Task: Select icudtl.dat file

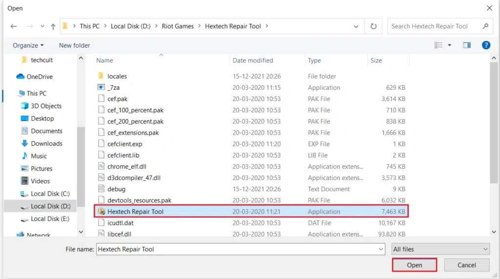Action: tap(120, 223)
